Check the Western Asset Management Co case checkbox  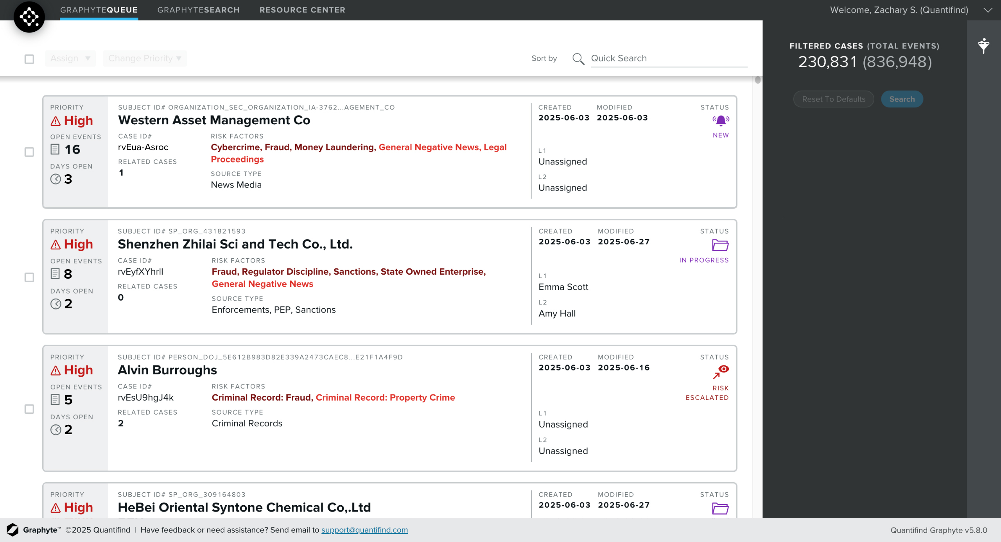pos(29,152)
